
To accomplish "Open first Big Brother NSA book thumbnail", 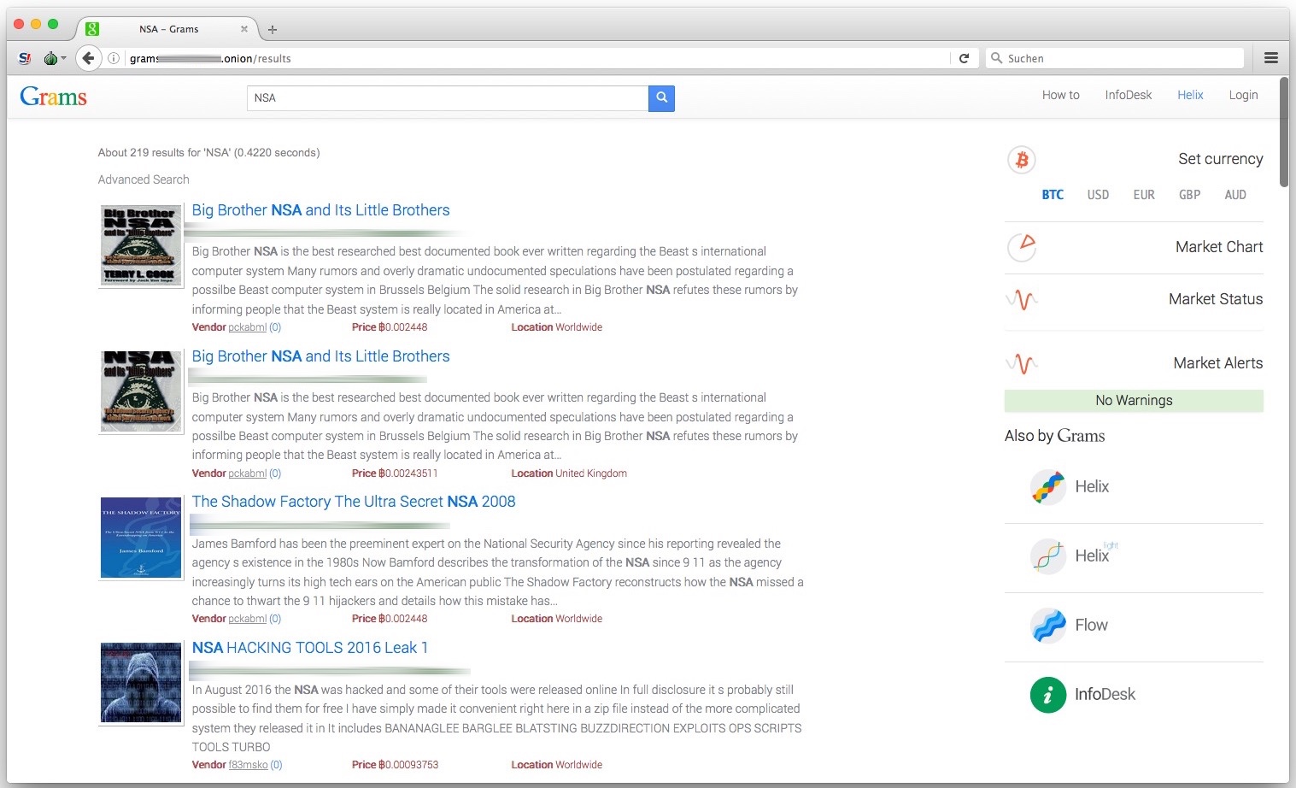I will pyautogui.click(x=141, y=245).
